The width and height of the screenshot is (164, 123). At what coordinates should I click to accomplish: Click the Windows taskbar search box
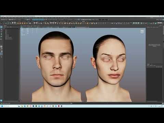(x=11, y=106)
